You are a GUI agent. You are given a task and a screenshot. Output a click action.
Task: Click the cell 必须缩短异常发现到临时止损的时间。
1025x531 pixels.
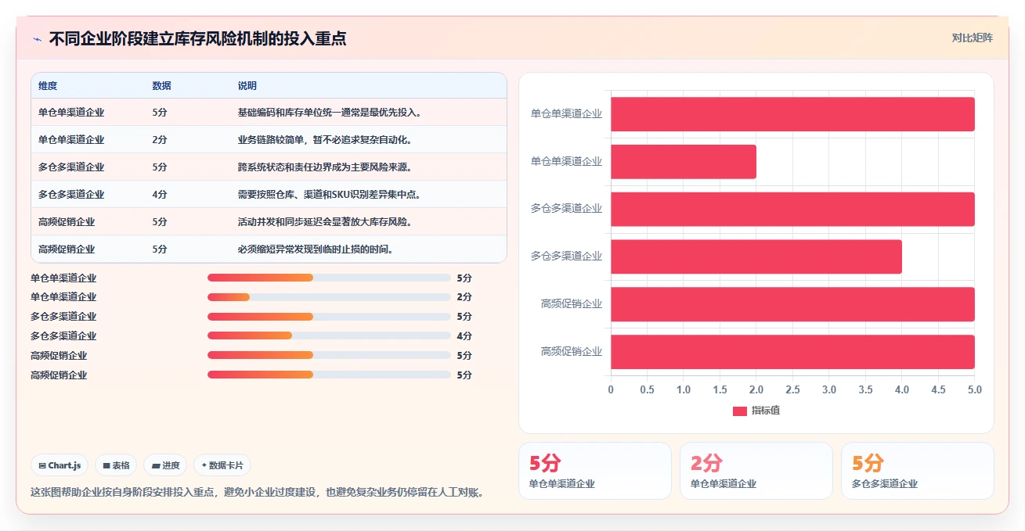point(316,249)
